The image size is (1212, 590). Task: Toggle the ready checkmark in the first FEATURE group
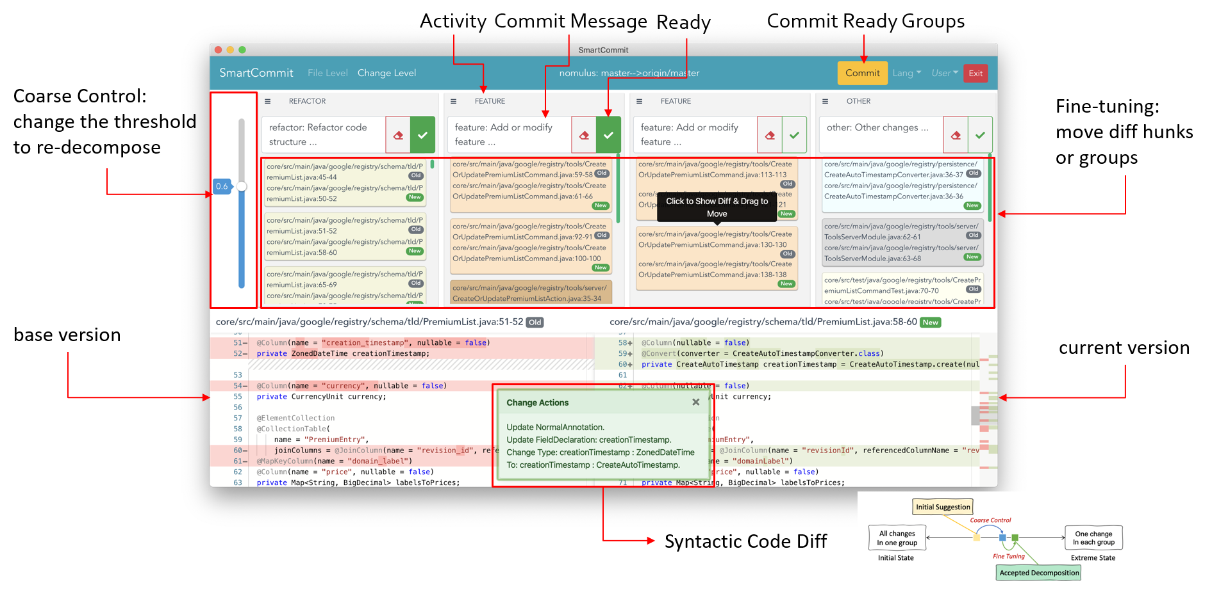[x=609, y=135]
